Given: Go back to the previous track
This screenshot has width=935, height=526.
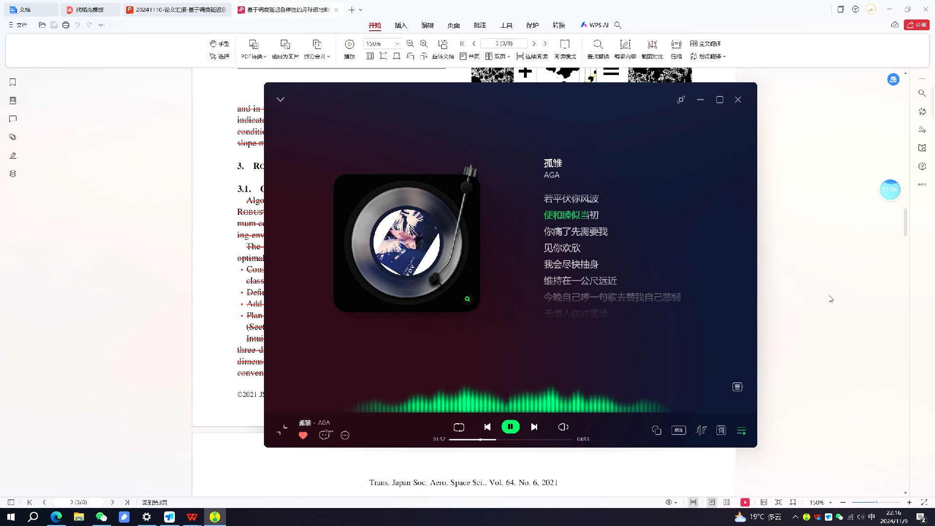Looking at the screenshot, I should pos(487,427).
